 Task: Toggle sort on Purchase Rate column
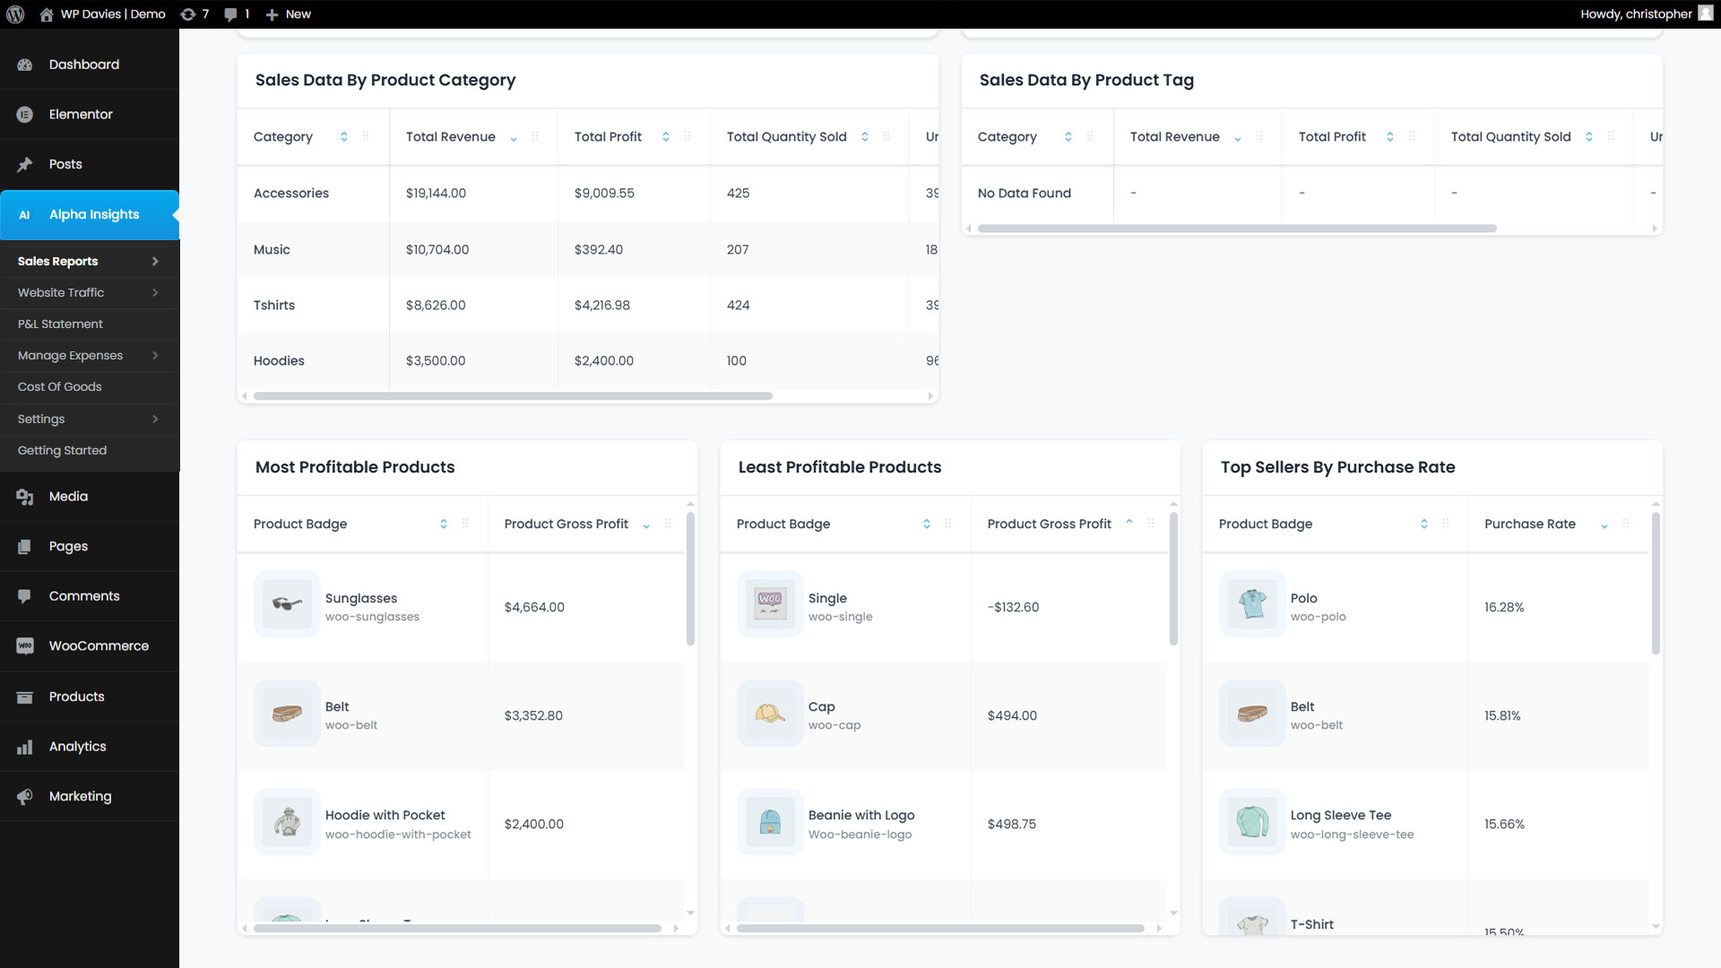1604,525
